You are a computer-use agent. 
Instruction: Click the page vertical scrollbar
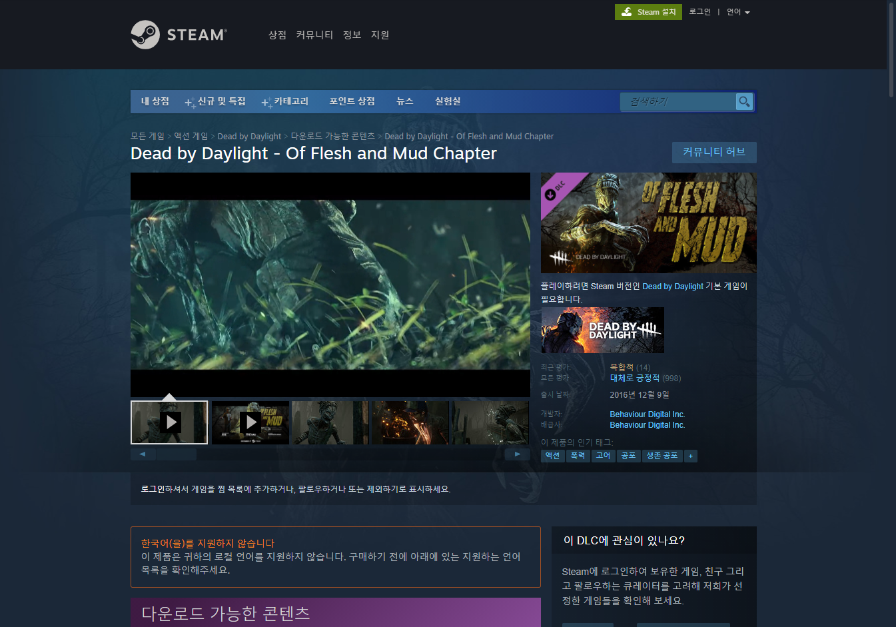[891, 50]
